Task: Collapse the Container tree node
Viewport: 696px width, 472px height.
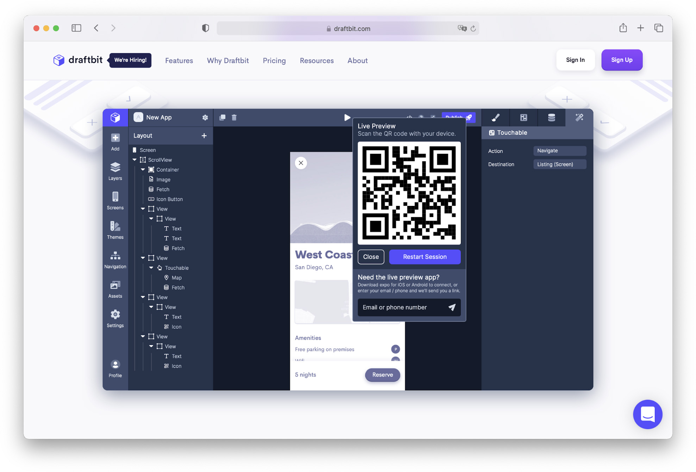Action: coord(143,170)
